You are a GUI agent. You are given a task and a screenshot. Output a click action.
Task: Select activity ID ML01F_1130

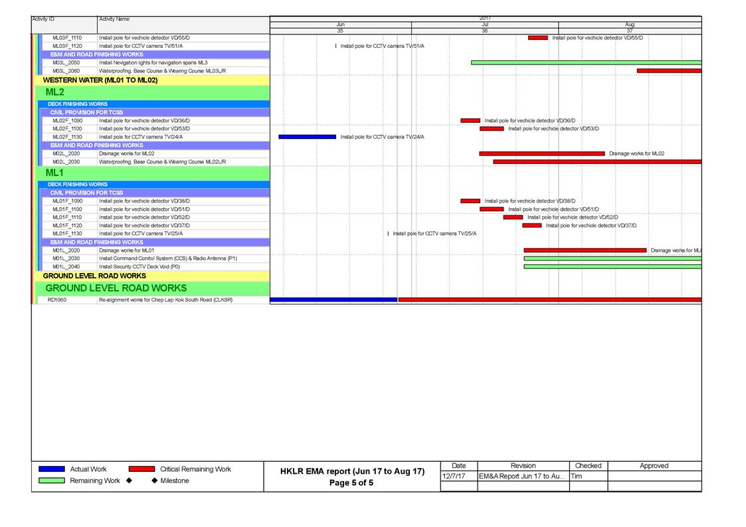(x=67, y=234)
